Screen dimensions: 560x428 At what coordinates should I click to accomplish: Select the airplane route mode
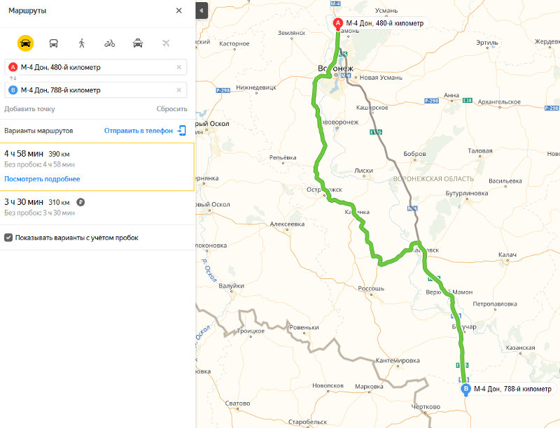point(166,43)
